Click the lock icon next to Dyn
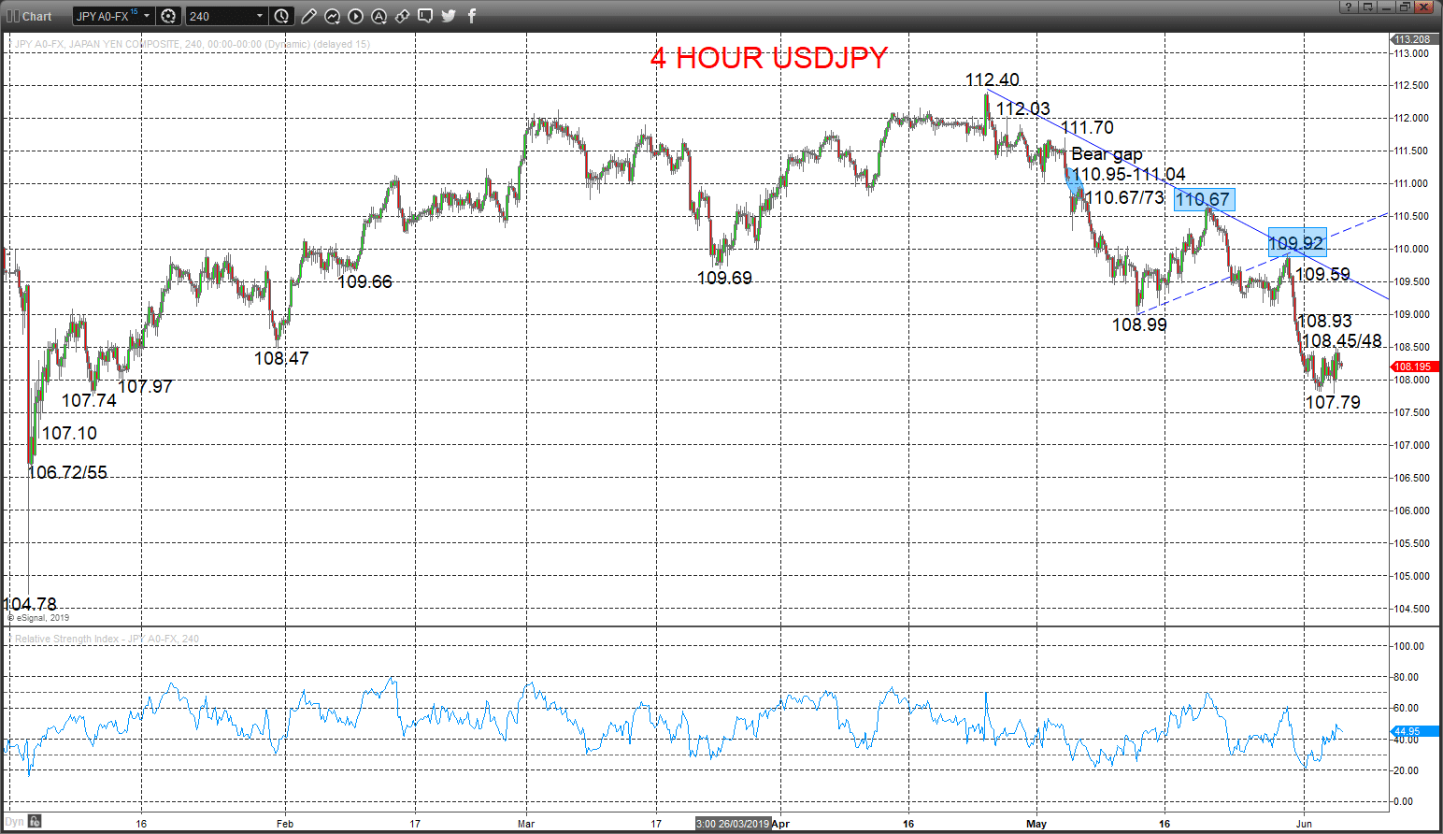Viewport: 1443px width, 834px height. point(36,822)
